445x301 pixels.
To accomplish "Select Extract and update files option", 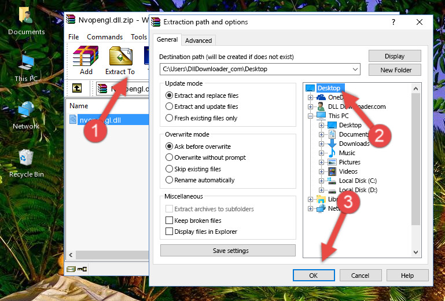I will [x=169, y=107].
